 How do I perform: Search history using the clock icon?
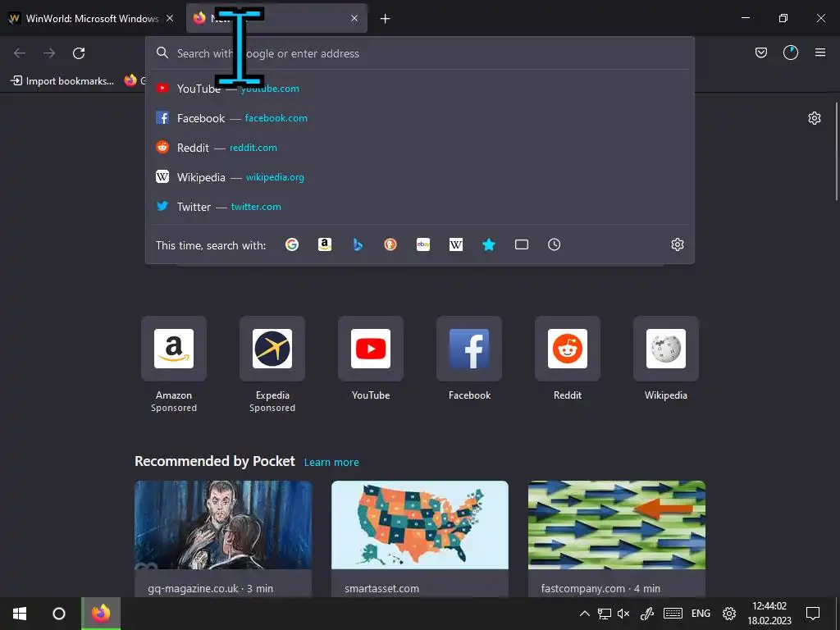[554, 244]
